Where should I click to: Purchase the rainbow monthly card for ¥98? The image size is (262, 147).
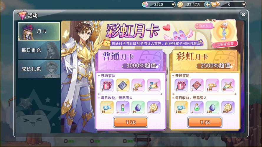[205, 122]
